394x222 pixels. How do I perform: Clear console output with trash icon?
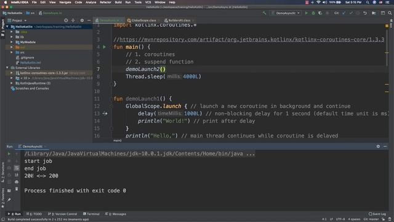point(17,189)
